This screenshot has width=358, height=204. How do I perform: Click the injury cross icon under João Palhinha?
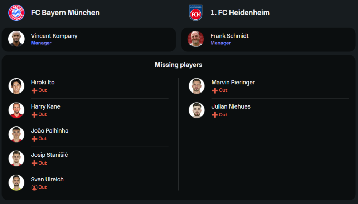click(x=34, y=139)
